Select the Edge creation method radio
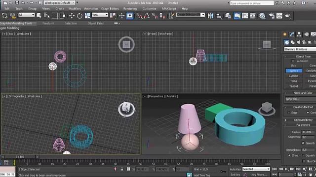The width and height of the screenshot is (316, 177). [289, 113]
